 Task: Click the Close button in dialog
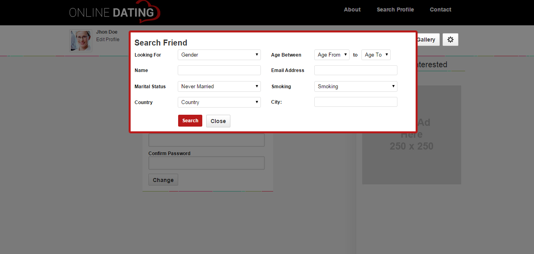point(218,121)
